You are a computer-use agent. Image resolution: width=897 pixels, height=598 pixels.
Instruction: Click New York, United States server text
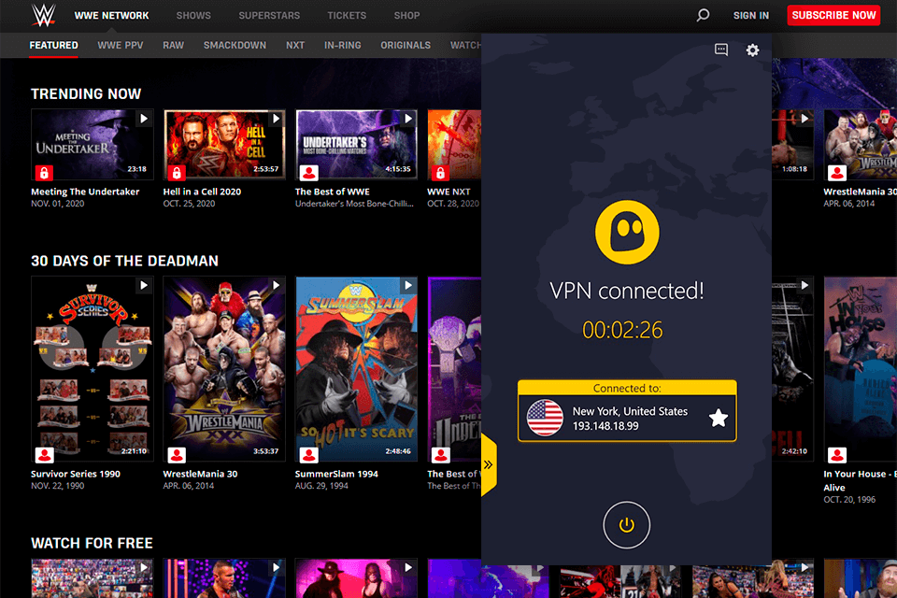click(x=630, y=411)
